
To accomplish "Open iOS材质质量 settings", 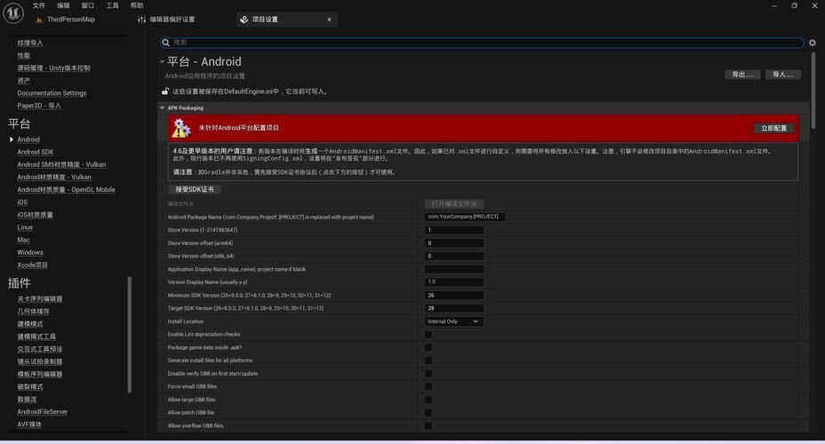I will 35,215.
